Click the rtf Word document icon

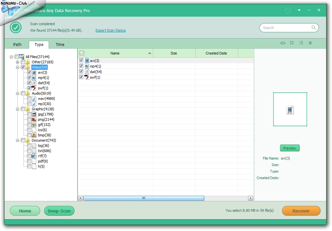click(34, 156)
